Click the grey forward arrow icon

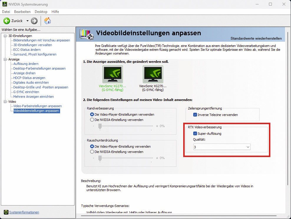[34, 21]
